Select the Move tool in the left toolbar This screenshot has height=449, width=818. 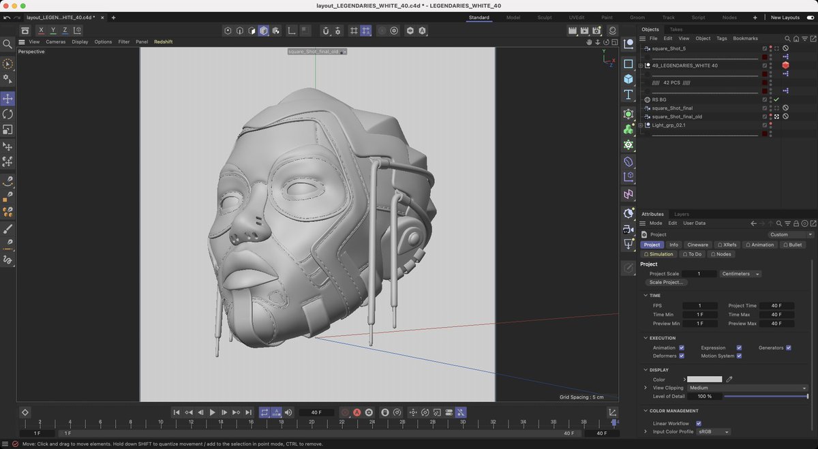tap(8, 98)
